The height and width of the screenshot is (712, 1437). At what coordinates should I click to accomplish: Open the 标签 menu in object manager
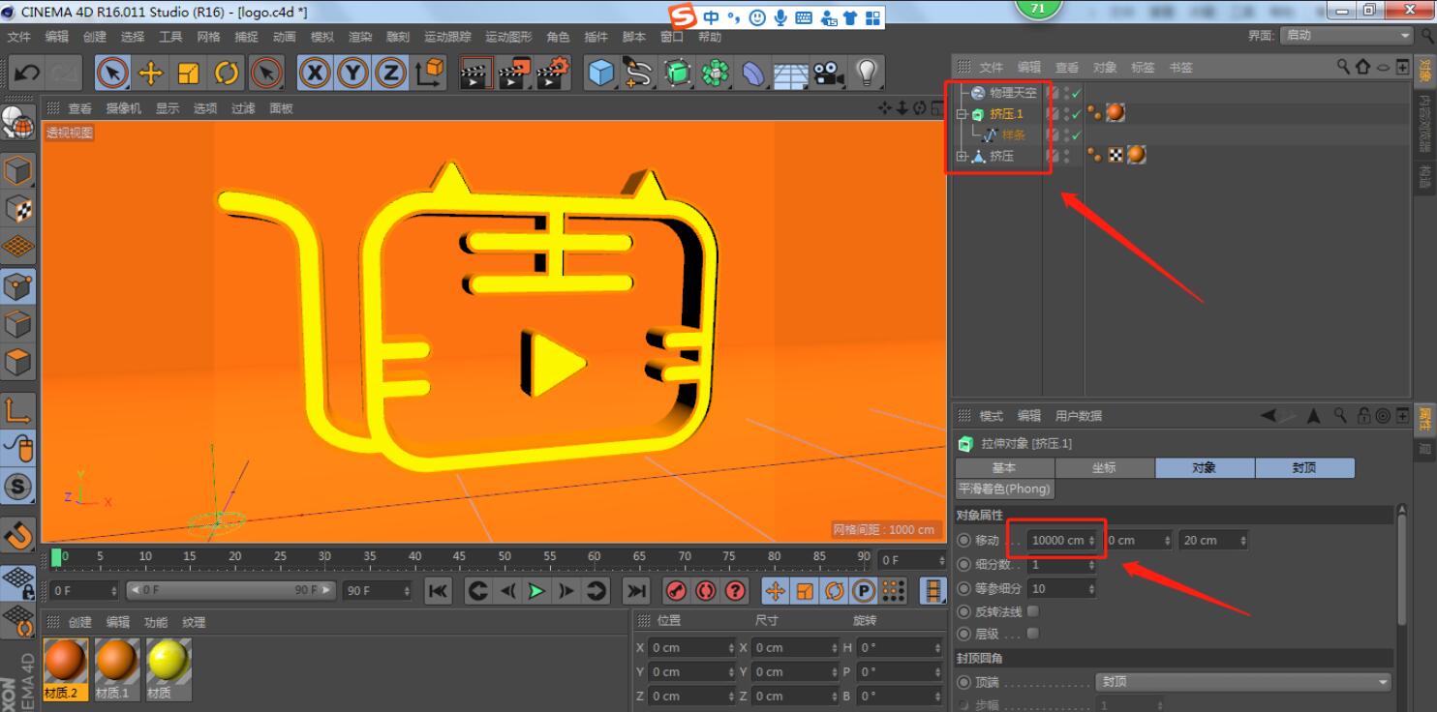pyautogui.click(x=1143, y=68)
